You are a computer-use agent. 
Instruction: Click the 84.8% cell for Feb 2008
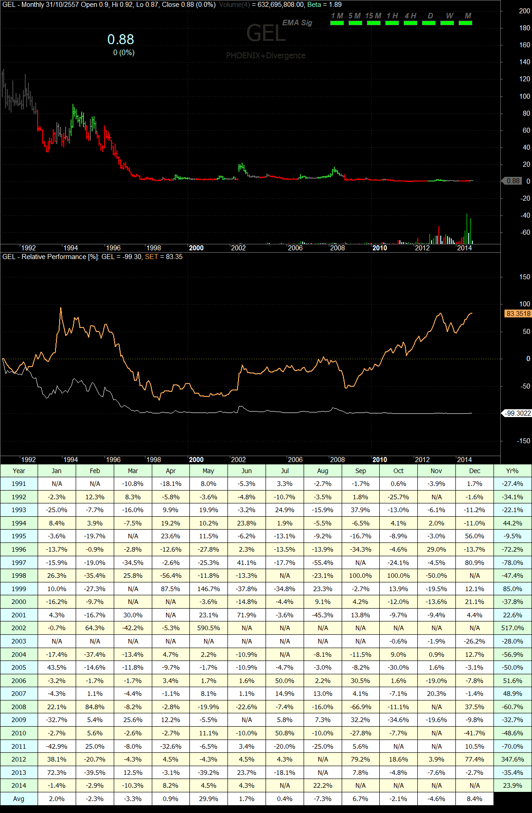[x=95, y=707]
